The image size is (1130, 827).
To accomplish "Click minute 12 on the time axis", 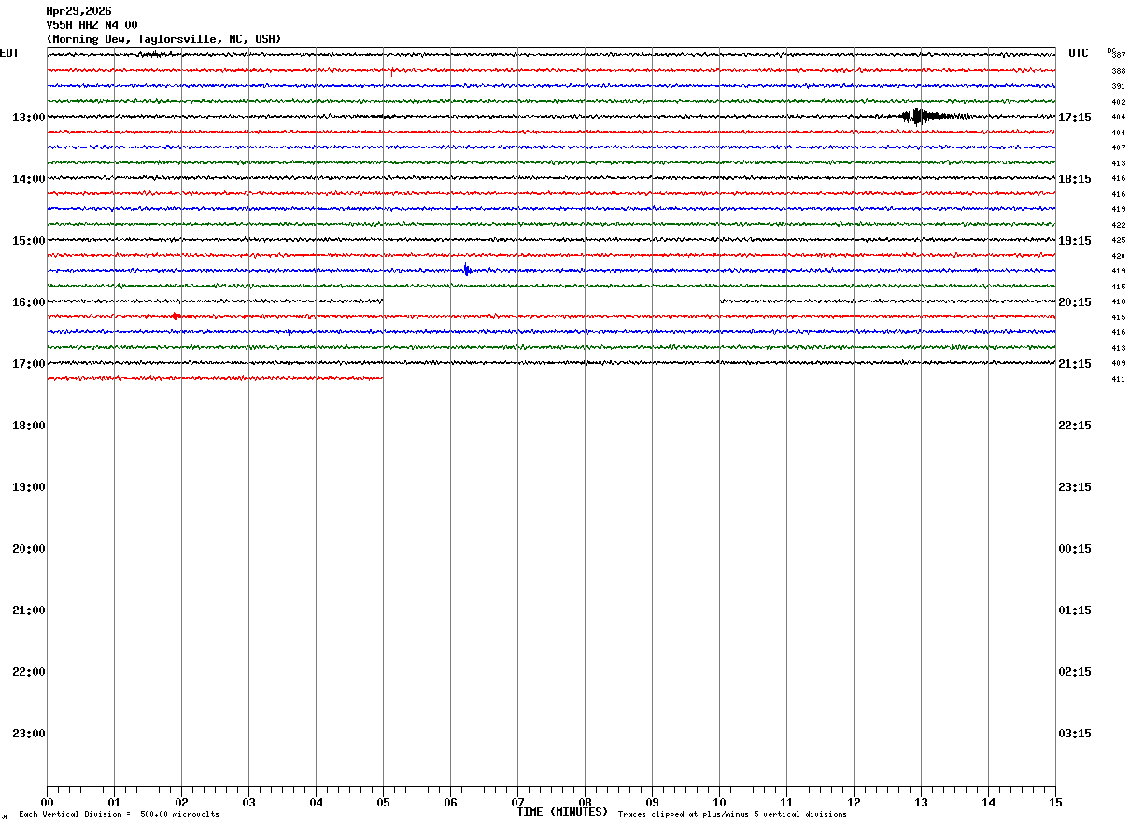I will [854, 803].
